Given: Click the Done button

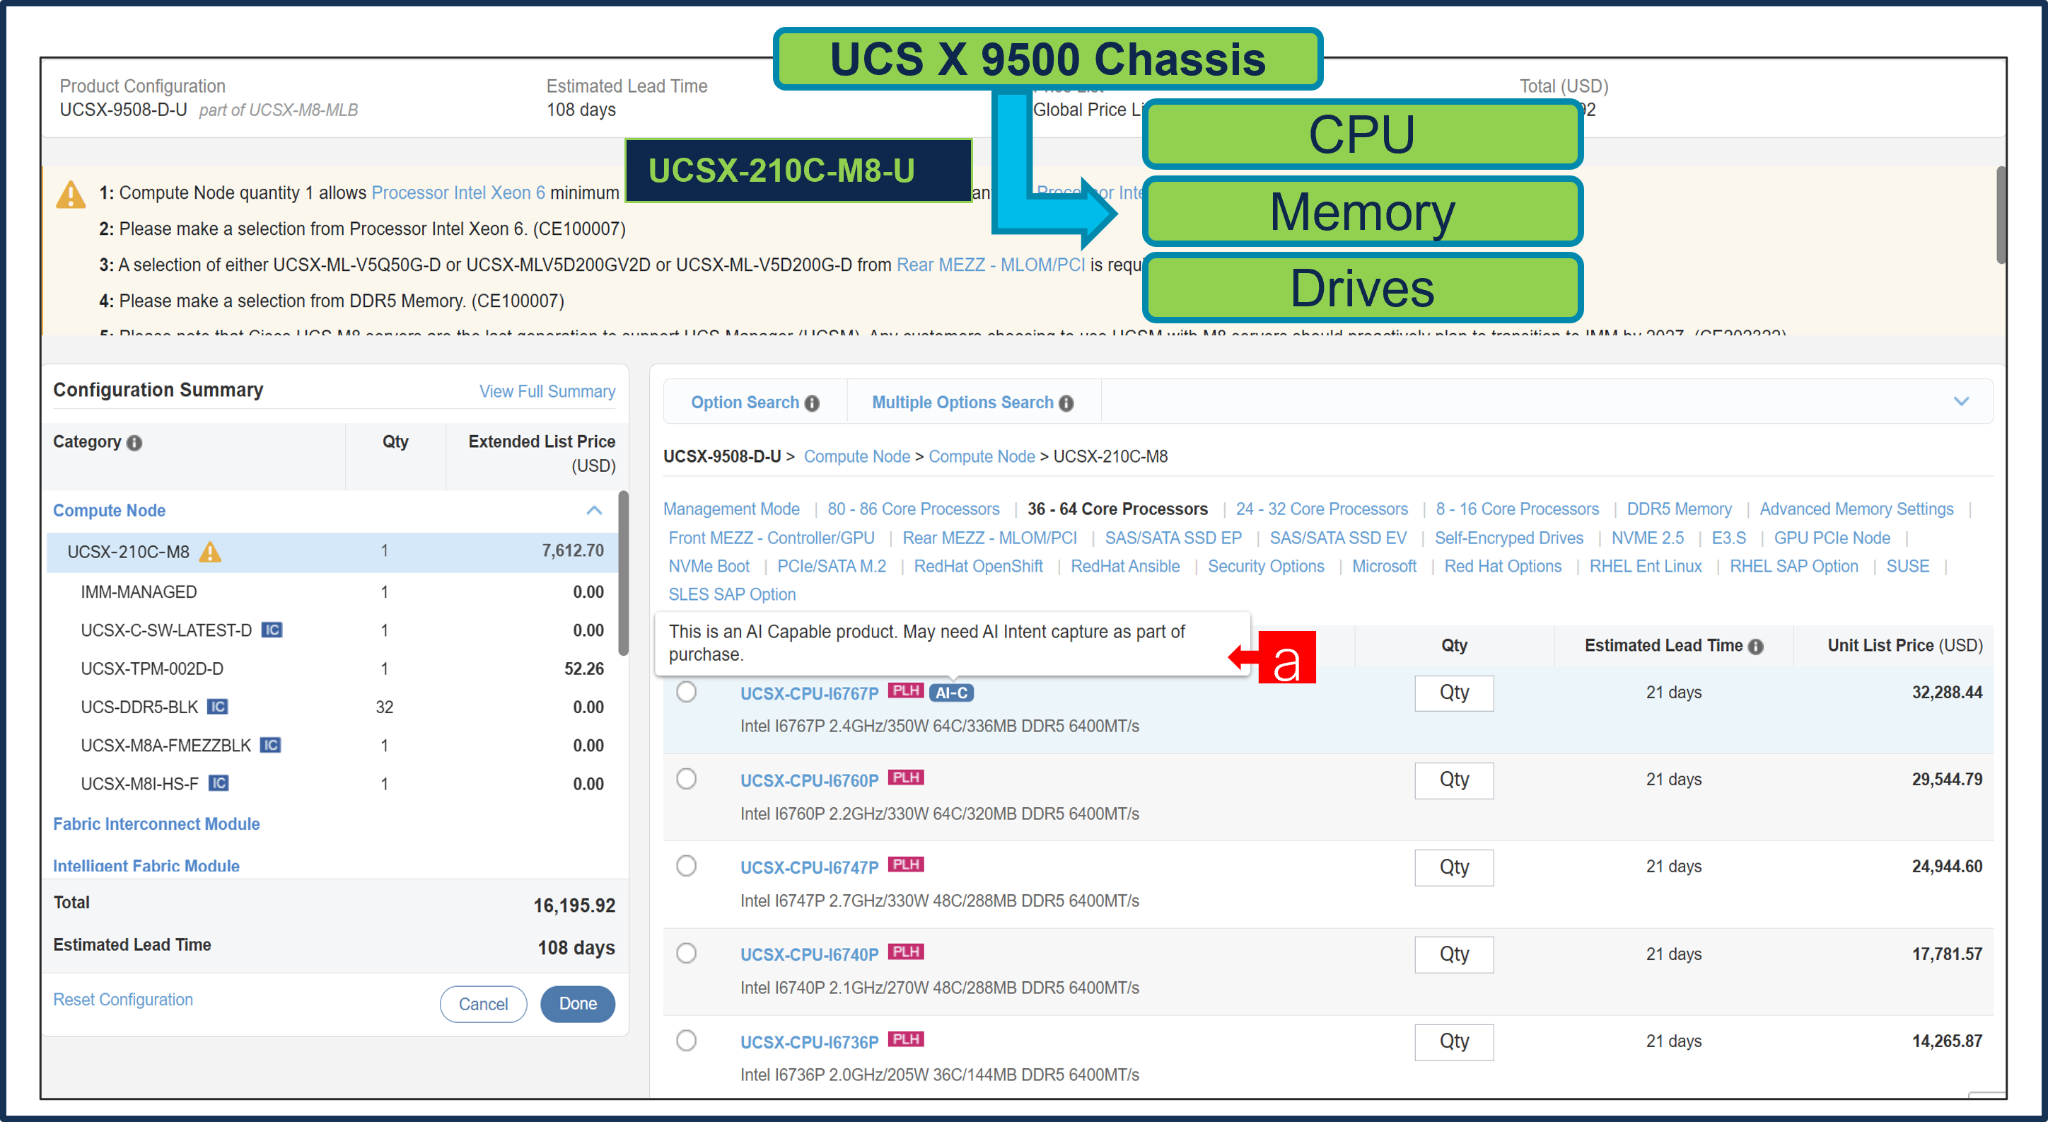Looking at the screenshot, I should [577, 1004].
